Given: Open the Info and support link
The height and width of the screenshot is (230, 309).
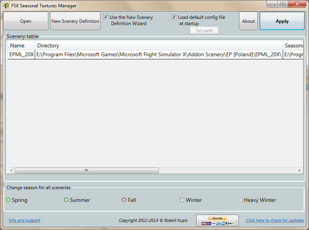Looking at the screenshot, I should click(x=24, y=220).
